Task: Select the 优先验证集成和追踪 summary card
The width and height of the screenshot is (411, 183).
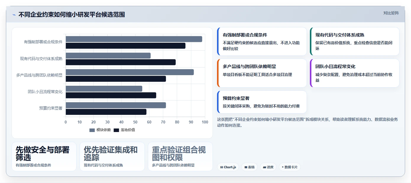Action: pos(112,156)
